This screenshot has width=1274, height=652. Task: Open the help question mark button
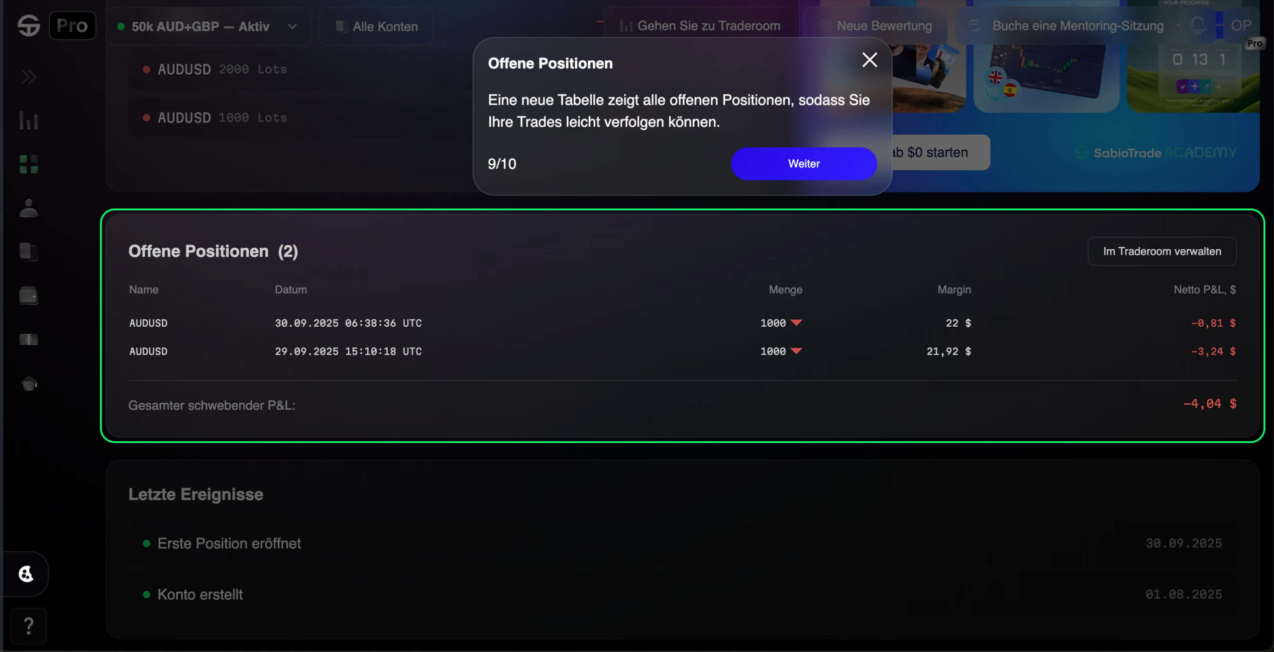[x=28, y=626]
